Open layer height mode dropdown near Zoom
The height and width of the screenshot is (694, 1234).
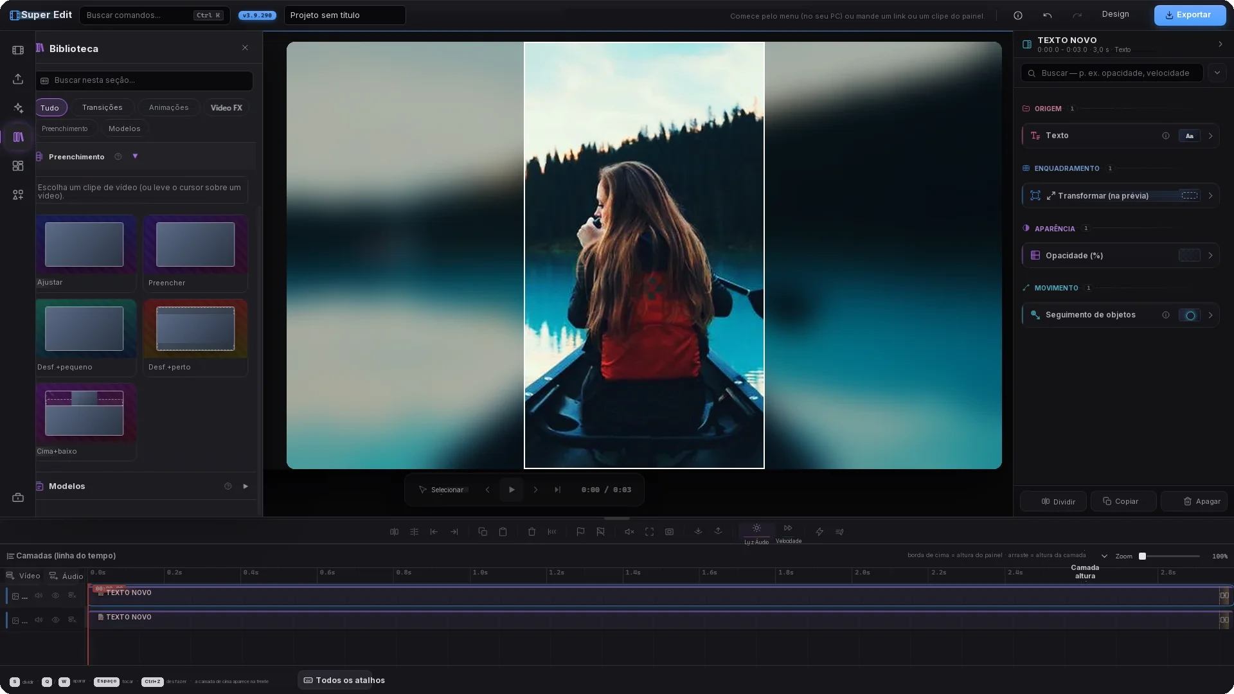click(1104, 556)
